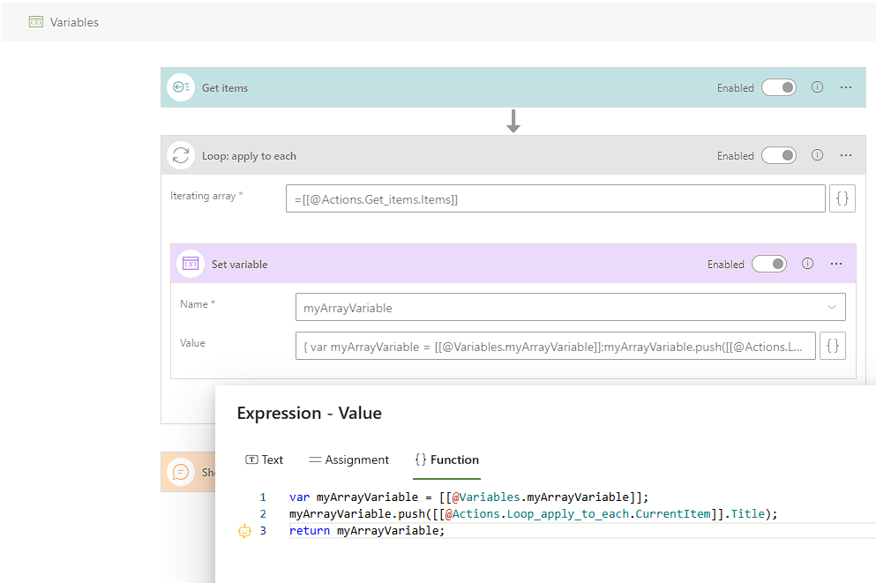Open more options menu for Set variable

(836, 264)
